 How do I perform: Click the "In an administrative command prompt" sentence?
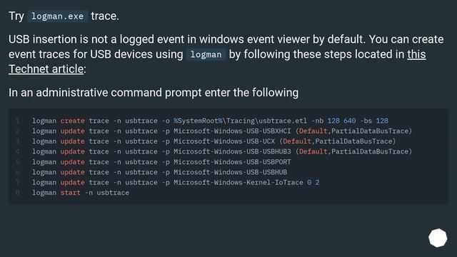click(154, 93)
